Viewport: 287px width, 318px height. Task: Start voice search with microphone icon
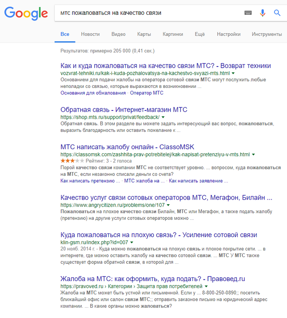262,13
